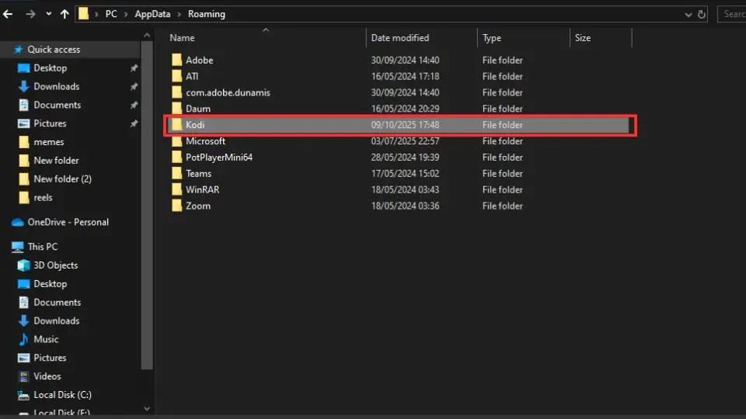
Task: Click navigation pane scroll up arrow
Action: (x=147, y=36)
